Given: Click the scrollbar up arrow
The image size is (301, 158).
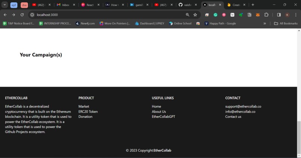Looking at the screenshot, I should tap(299, 31).
